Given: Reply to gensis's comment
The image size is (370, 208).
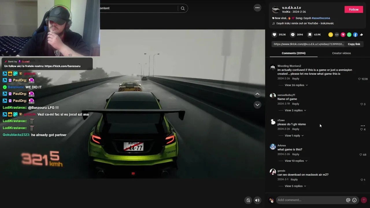Looking at the screenshot, I should pos(294,179).
